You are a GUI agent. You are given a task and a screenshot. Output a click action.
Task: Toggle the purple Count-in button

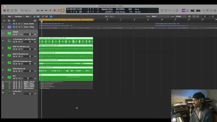(x=183, y=11)
